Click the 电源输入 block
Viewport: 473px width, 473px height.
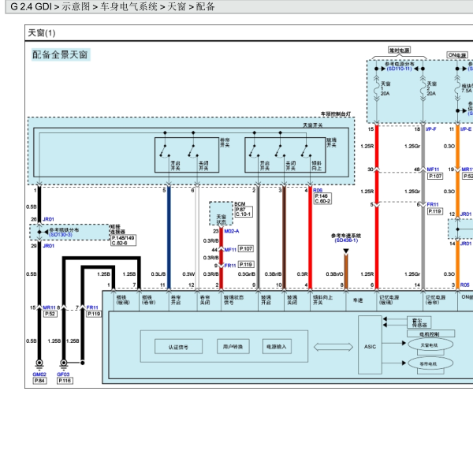coord(277,346)
